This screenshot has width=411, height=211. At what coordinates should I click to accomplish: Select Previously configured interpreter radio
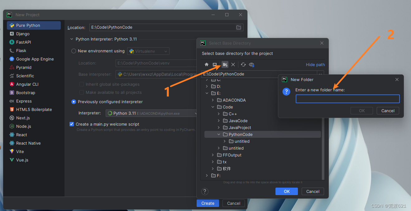(x=74, y=102)
